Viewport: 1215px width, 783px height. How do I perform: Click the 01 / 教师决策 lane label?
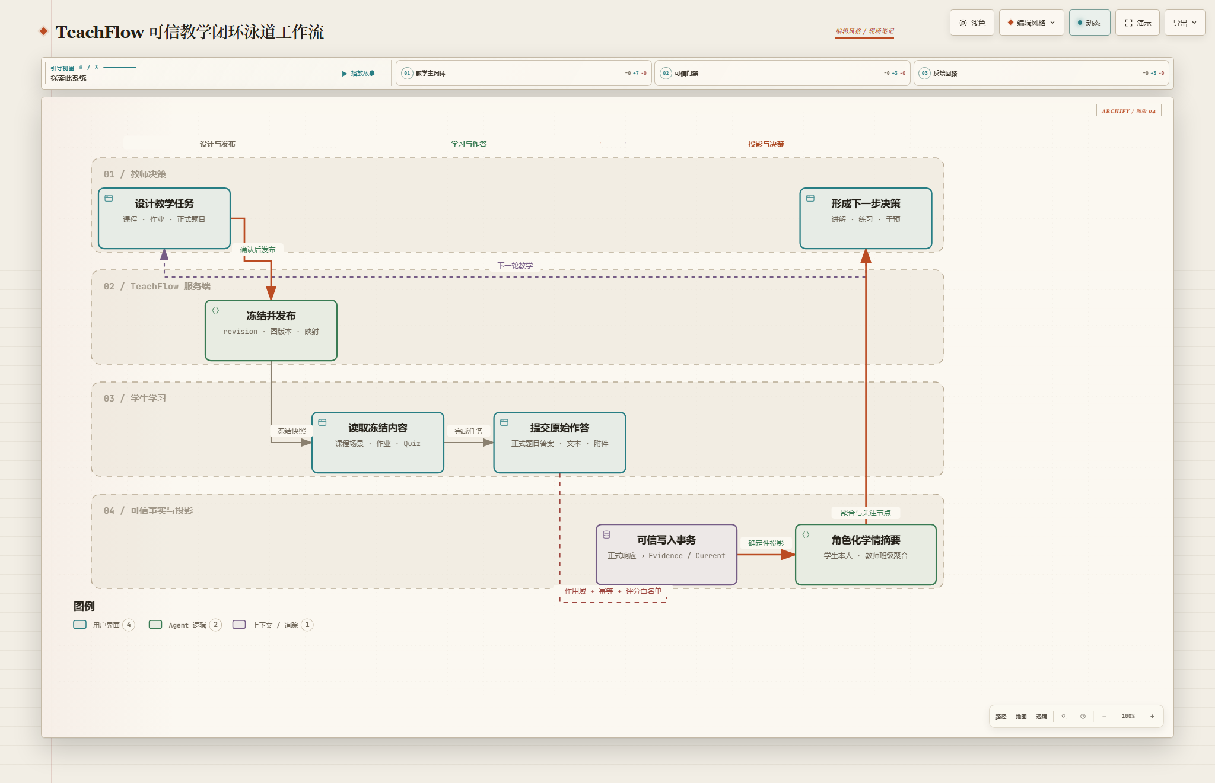(135, 174)
